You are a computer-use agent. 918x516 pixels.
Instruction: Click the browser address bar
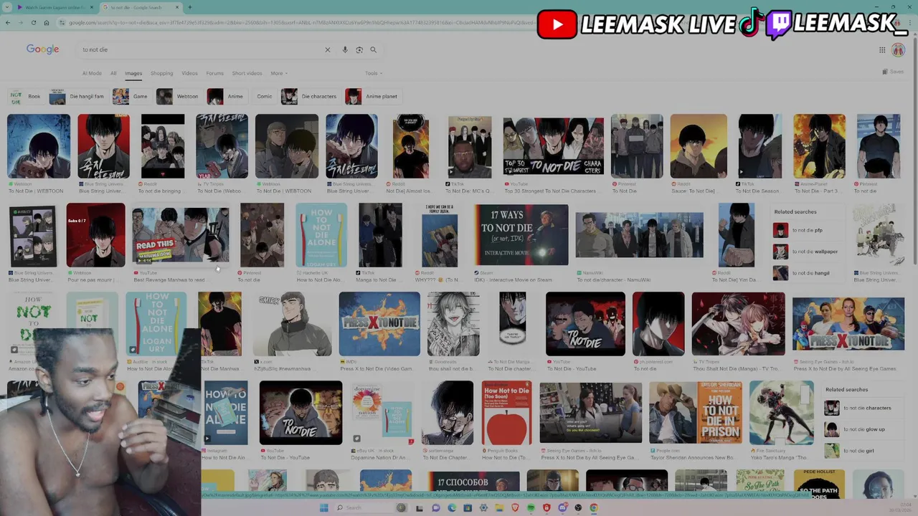301,23
